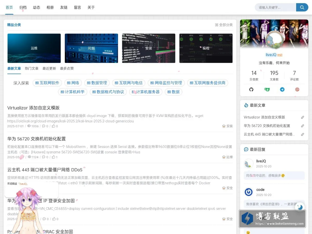Click the 7 评论数 stat
312x234 pixels.
294,76
